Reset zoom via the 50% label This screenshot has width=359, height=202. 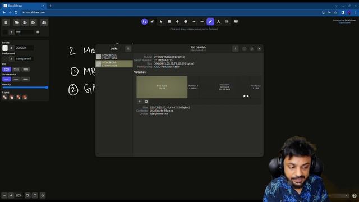(x=19, y=196)
